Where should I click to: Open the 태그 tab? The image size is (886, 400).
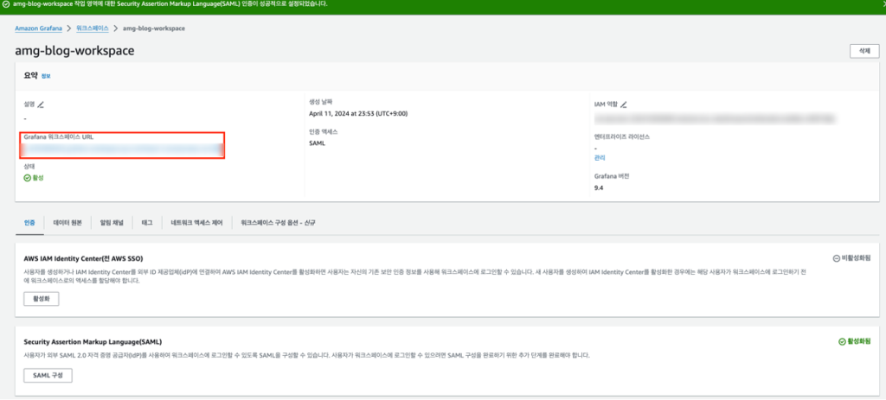click(x=147, y=223)
